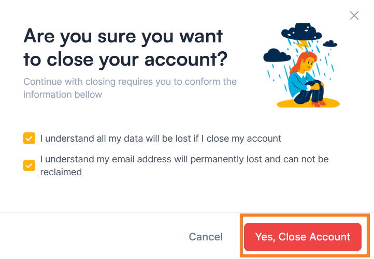
Task: Click the 'Are you sure you want' heading
Action: [123, 36]
